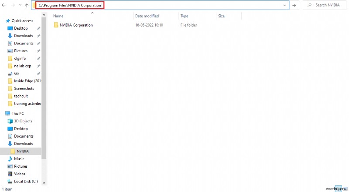Select the NVIDIA Corporation folder icon
The image size is (349, 192).
click(56, 25)
